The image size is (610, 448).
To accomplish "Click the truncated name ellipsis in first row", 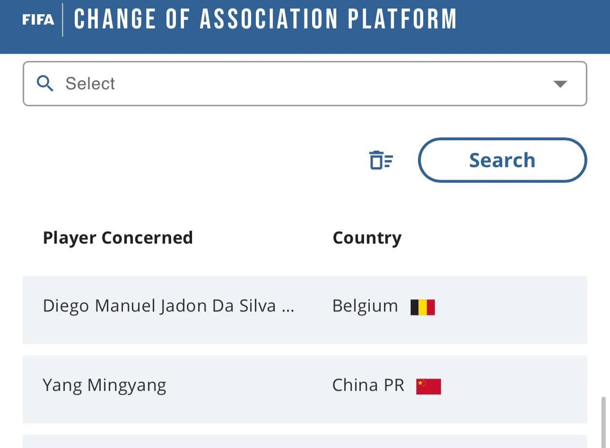I will point(288,307).
